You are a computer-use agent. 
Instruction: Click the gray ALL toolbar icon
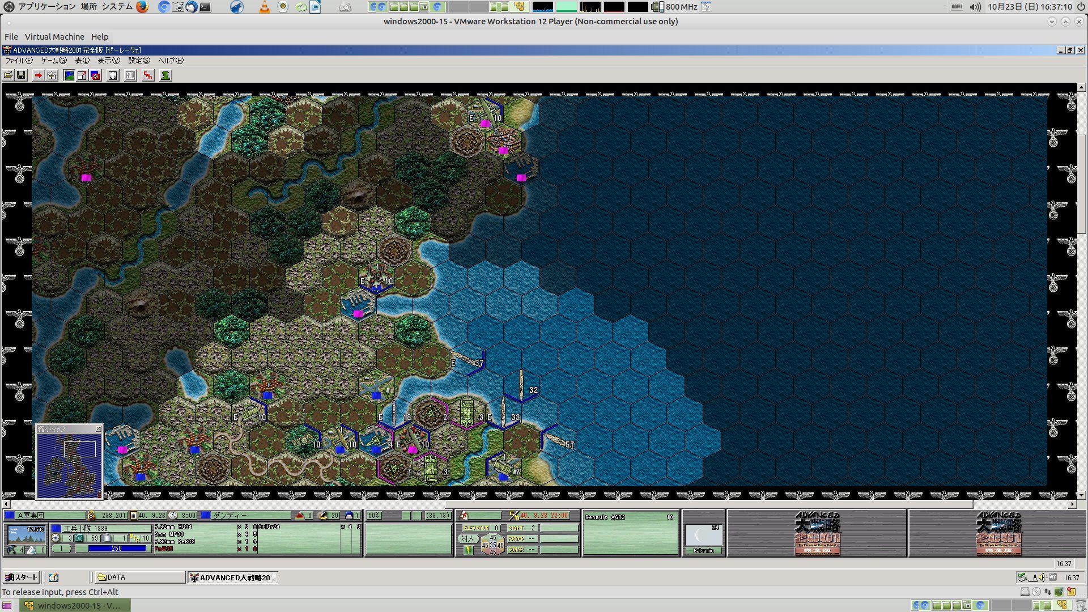[130, 75]
